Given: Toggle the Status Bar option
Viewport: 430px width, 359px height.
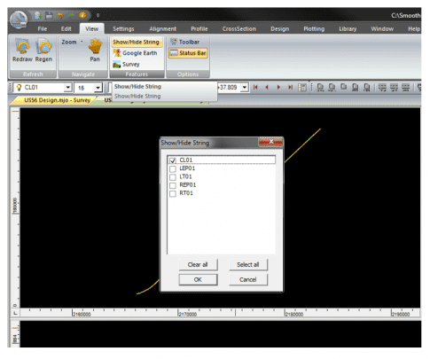Looking at the screenshot, I should tap(188, 53).
